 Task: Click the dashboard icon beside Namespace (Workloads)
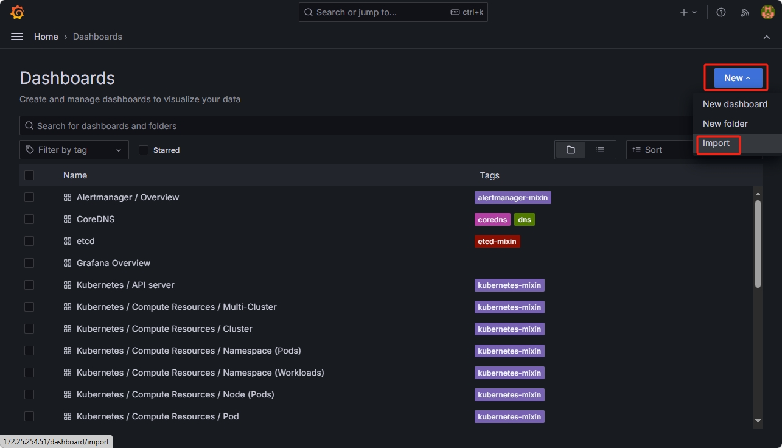tap(68, 373)
